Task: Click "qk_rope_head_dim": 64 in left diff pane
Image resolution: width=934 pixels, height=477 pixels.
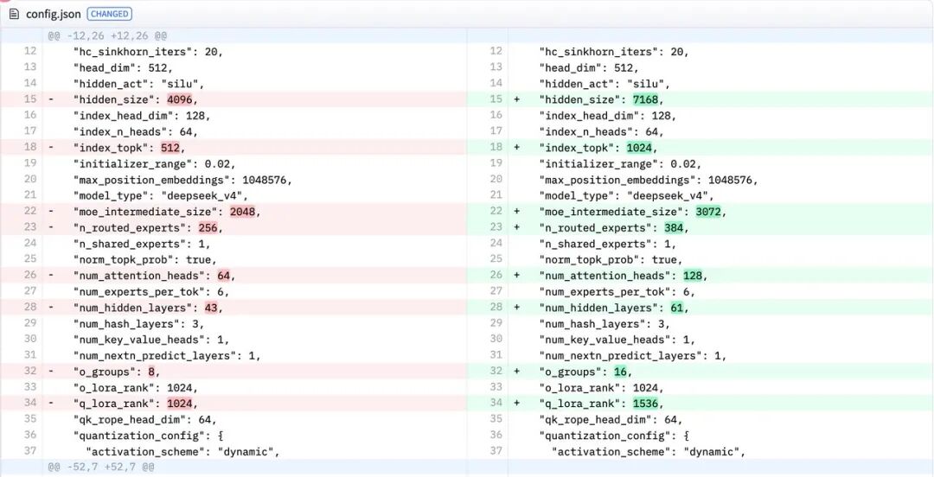Action: click(x=144, y=420)
